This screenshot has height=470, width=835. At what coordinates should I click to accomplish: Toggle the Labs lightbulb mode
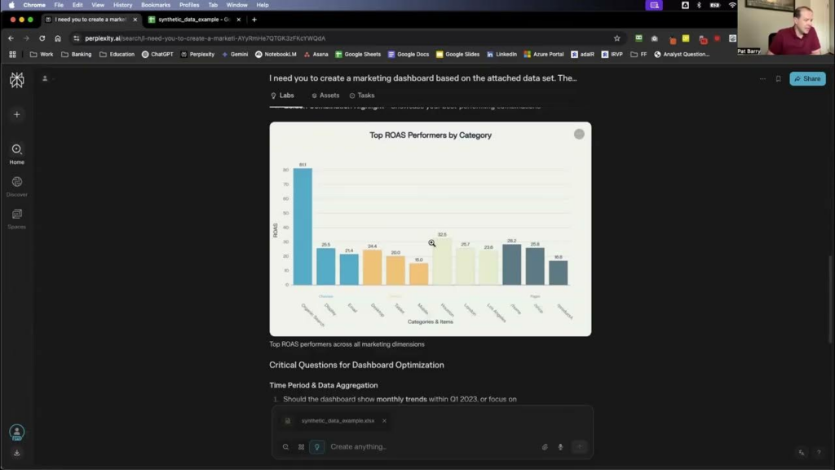click(x=317, y=447)
